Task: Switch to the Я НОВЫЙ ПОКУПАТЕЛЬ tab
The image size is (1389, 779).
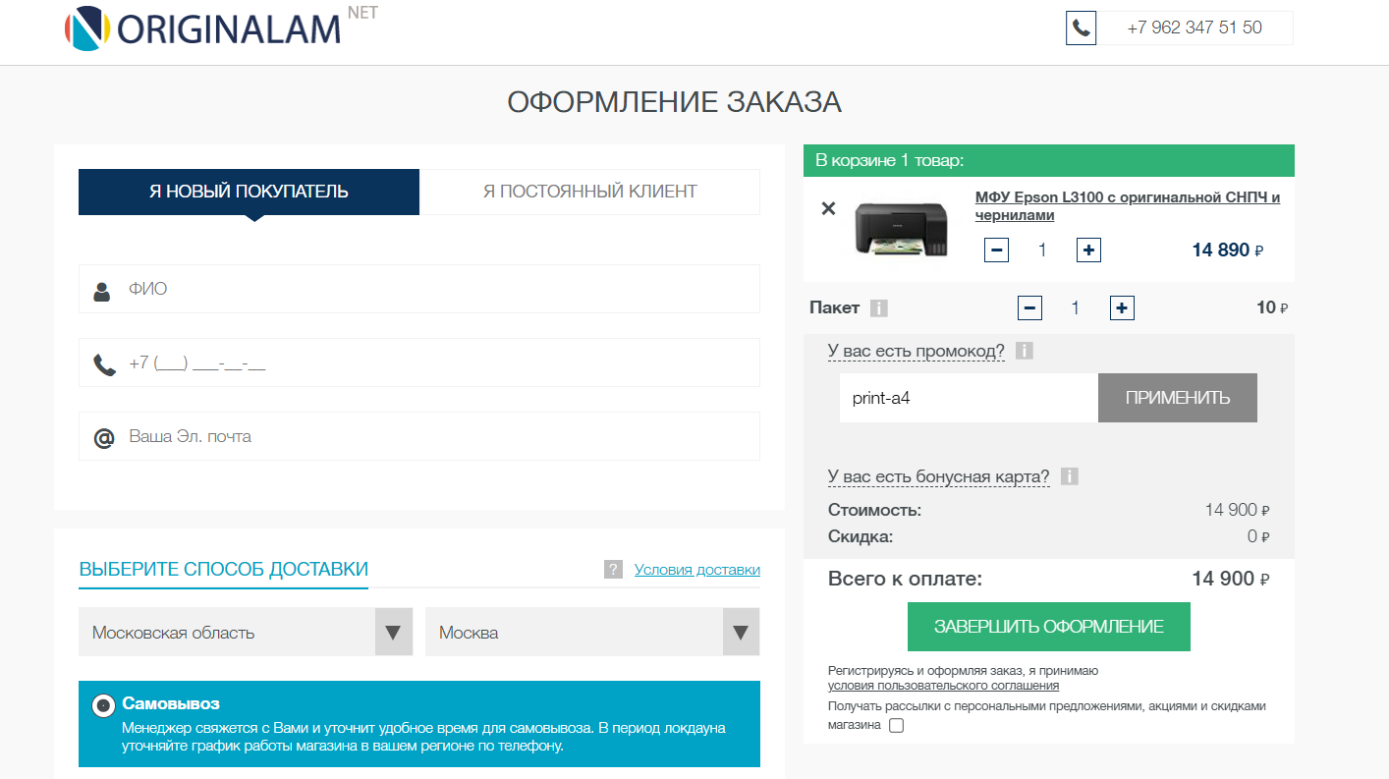Action: click(x=249, y=192)
